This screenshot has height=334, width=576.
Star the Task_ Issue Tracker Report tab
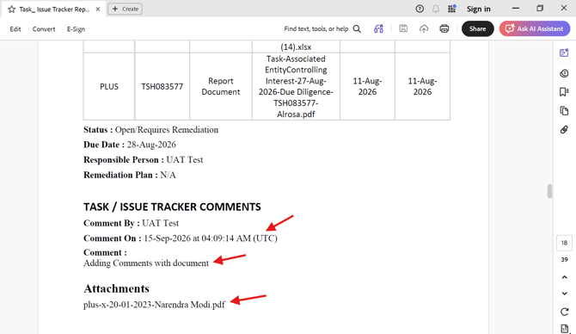tap(11, 9)
